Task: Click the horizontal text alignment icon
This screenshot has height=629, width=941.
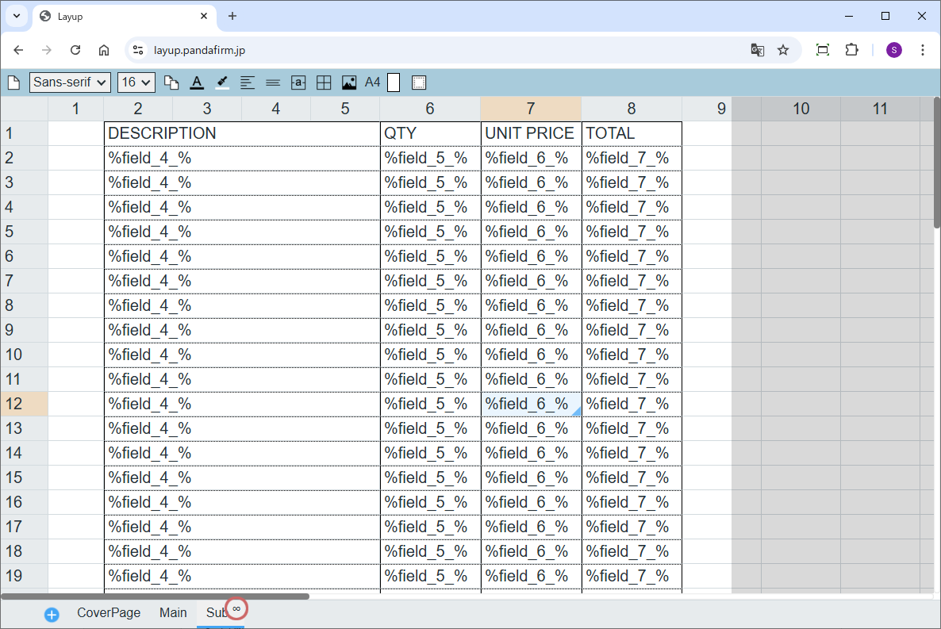Action: (248, 82)
